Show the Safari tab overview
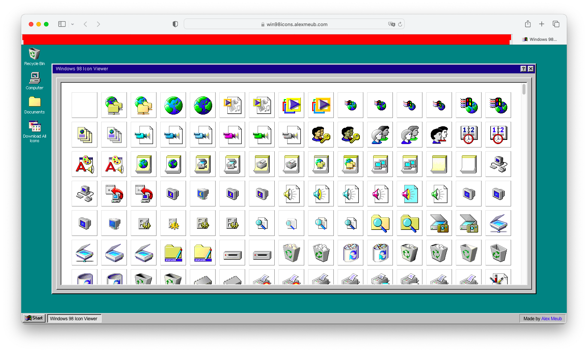 556,24
